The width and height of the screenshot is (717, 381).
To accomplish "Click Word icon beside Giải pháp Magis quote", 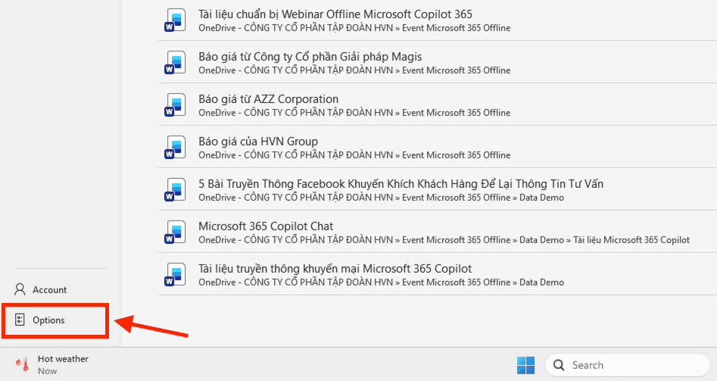I will click(175, 63).
